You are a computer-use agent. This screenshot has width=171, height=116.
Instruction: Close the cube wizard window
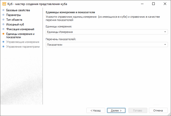tap(165, 4)
